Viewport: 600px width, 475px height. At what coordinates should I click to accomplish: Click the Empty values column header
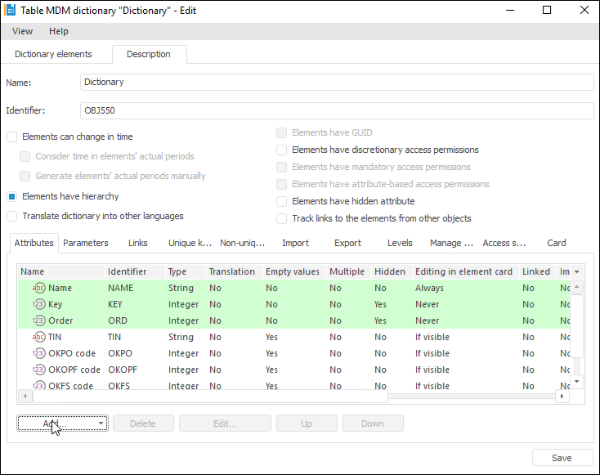(x=294, y=271)
